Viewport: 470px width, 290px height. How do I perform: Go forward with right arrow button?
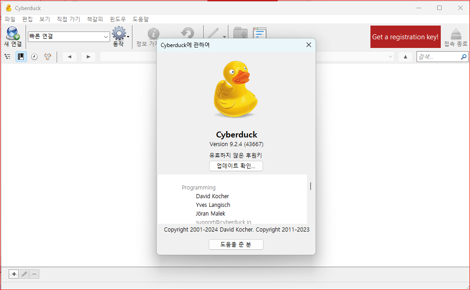pos(88,57)
